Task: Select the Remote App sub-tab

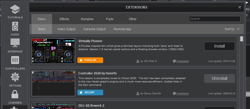Action: (122, 29)
